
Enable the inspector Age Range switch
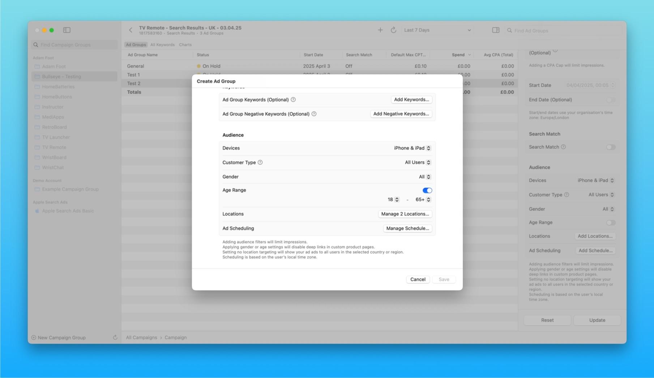(611, 222)
